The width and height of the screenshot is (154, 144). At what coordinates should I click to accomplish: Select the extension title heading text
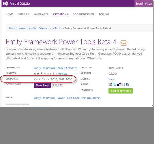tap(61, 42)
